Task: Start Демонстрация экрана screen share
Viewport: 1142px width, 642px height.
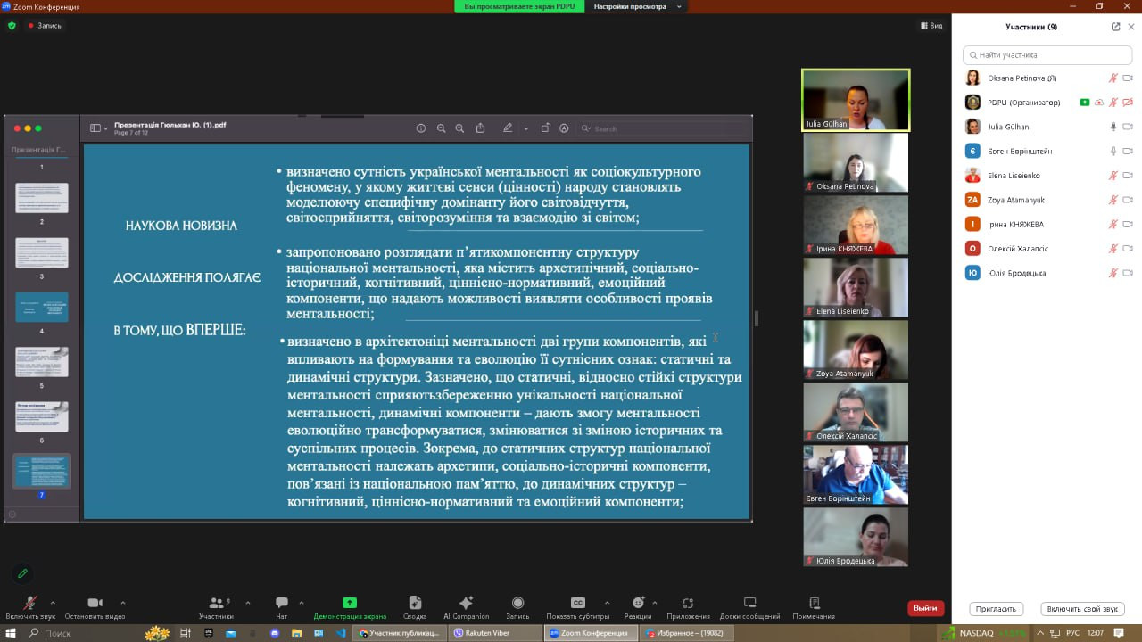Action: coord(350,607)
